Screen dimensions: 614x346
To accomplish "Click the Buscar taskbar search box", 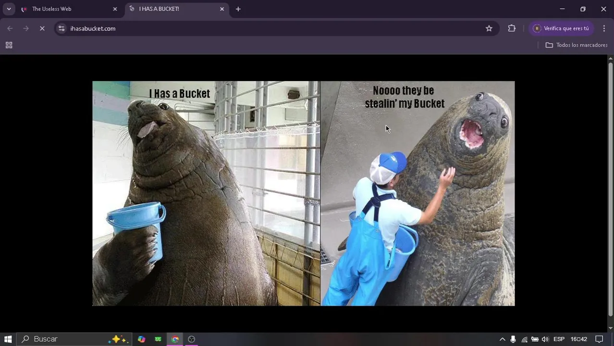I will click(74, 339).
